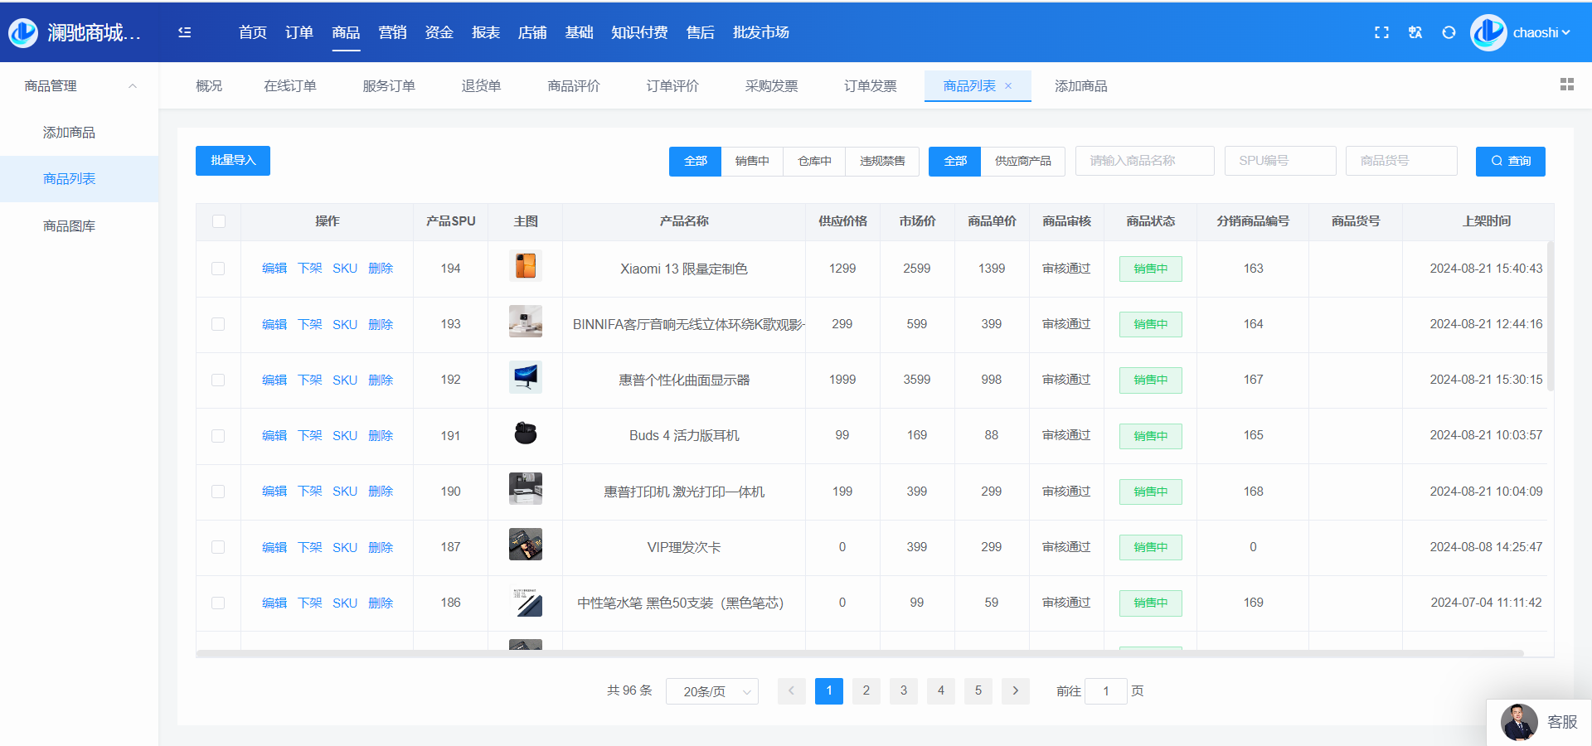Click the 澜驰商城 logo icon
The height and width of the screenshot is (746, 1592).
point(23,32)
